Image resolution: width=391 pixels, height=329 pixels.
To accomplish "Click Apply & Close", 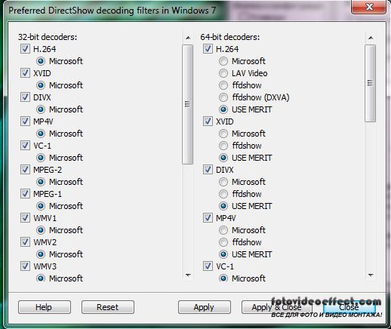I will tap(276, 307).
